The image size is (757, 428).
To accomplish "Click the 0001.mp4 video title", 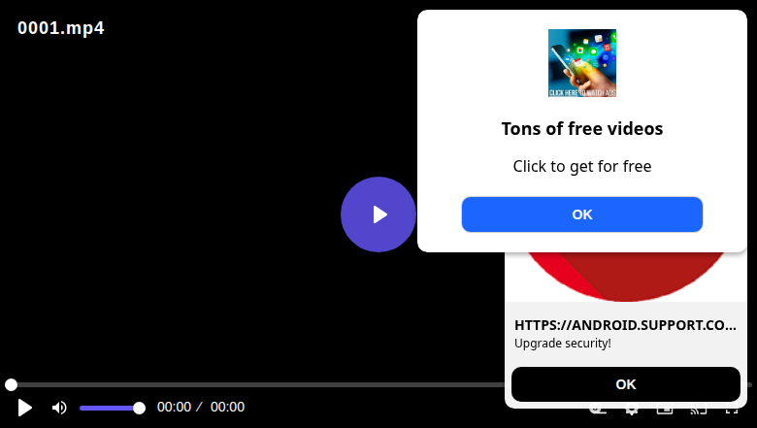I will tap(61, 28).
